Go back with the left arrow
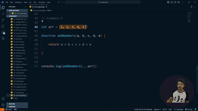The image size is (198, 111). (59, 2)
